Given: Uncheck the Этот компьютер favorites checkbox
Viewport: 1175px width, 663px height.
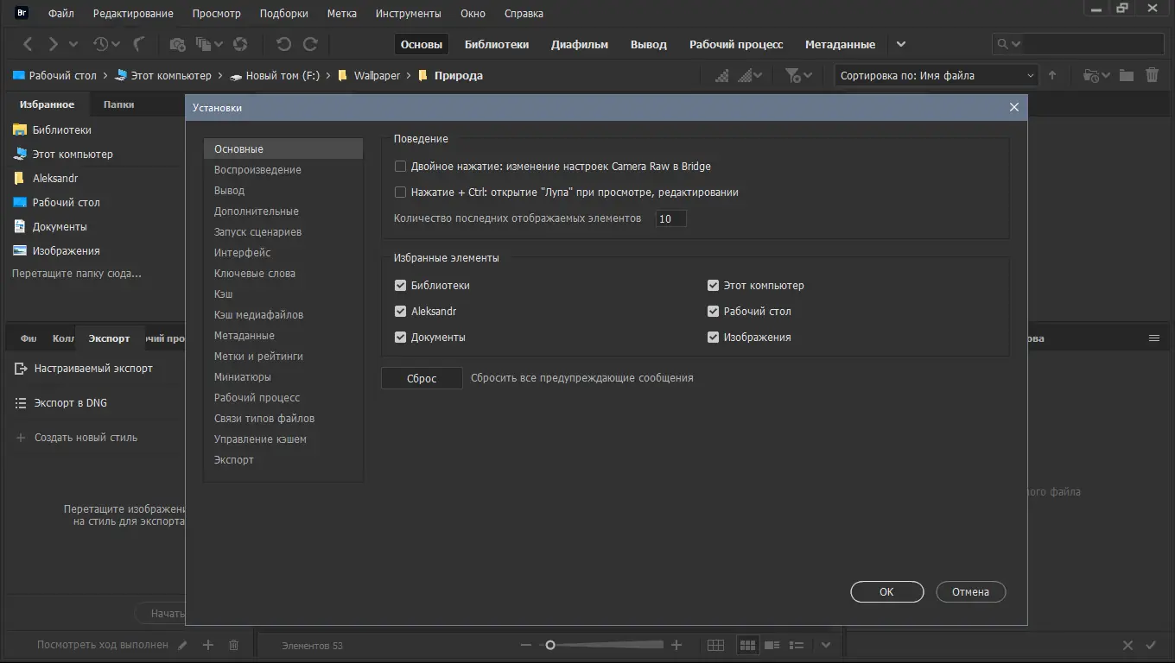Looking at the screenshot, I should [713, 286].
